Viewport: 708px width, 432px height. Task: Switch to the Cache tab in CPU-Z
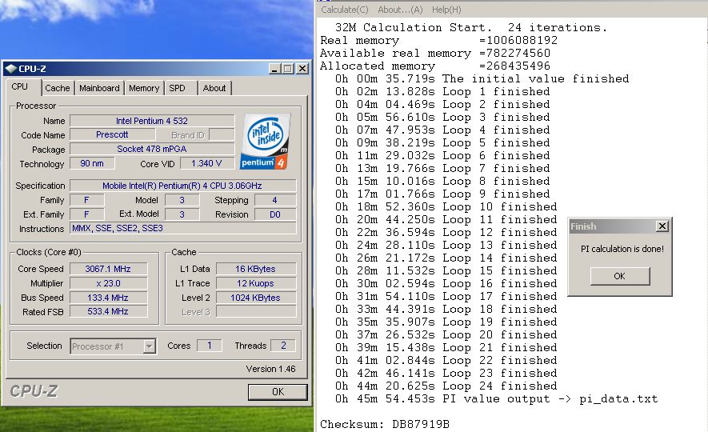(x=58, y=88)
